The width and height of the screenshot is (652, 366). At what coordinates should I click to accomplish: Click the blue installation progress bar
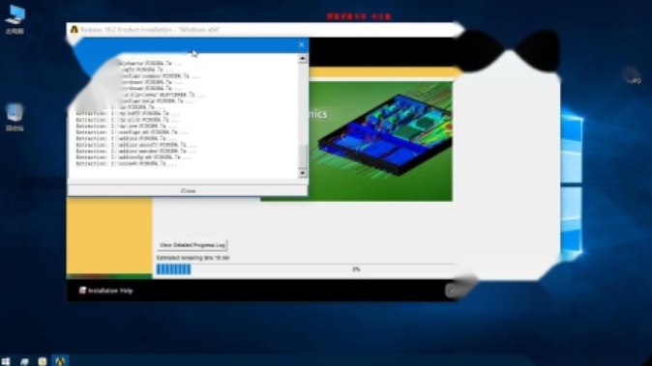173,269
